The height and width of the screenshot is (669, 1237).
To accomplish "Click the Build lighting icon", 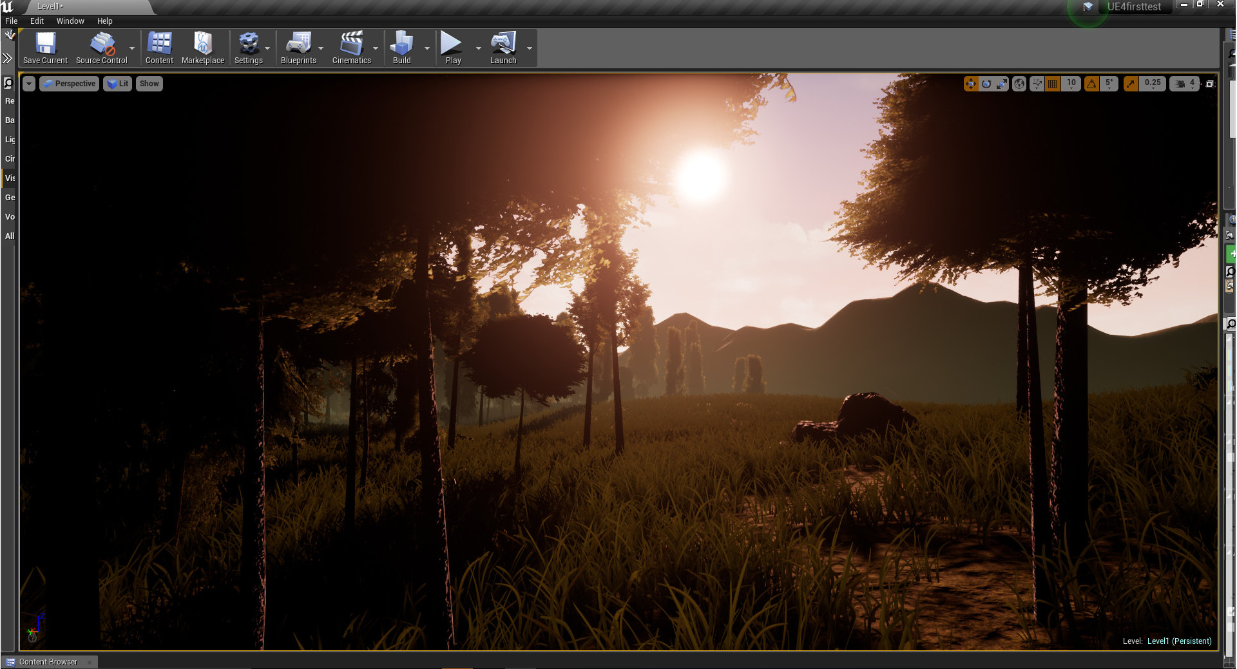I will [401, 43].
